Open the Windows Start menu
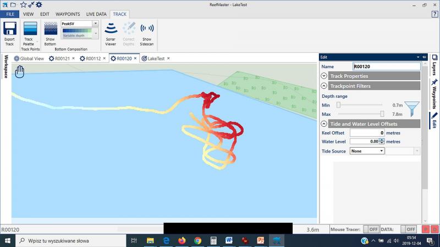This screenshot has height=247, width=440. pyautogui.click(x=8, y=240)
